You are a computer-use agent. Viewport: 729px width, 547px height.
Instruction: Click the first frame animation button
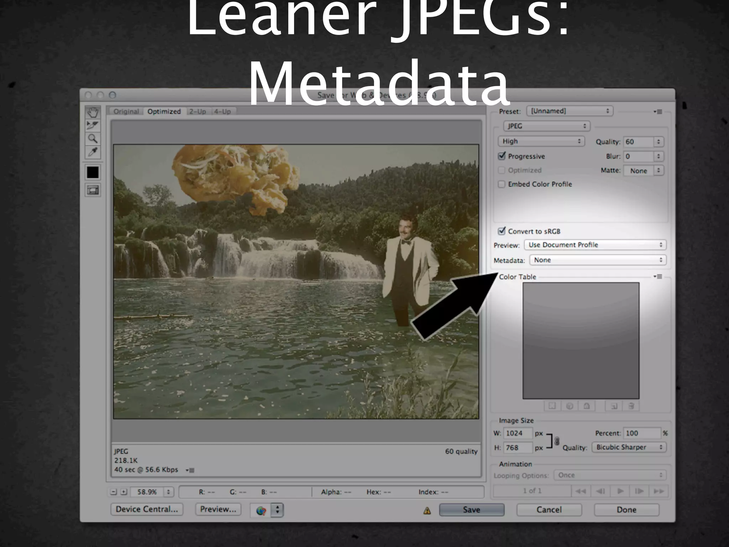click(581, 491)
